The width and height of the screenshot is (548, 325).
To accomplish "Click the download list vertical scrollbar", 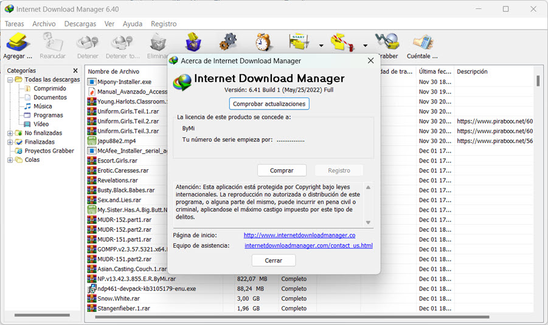I will tap(538, 81).
